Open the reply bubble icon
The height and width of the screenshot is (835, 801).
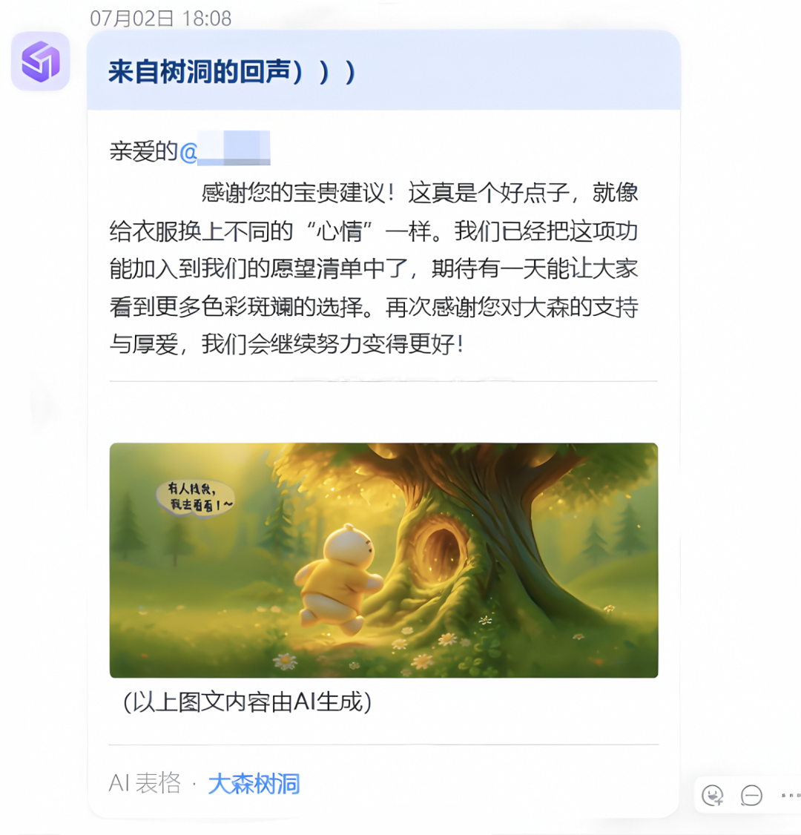tap(751, 796)
